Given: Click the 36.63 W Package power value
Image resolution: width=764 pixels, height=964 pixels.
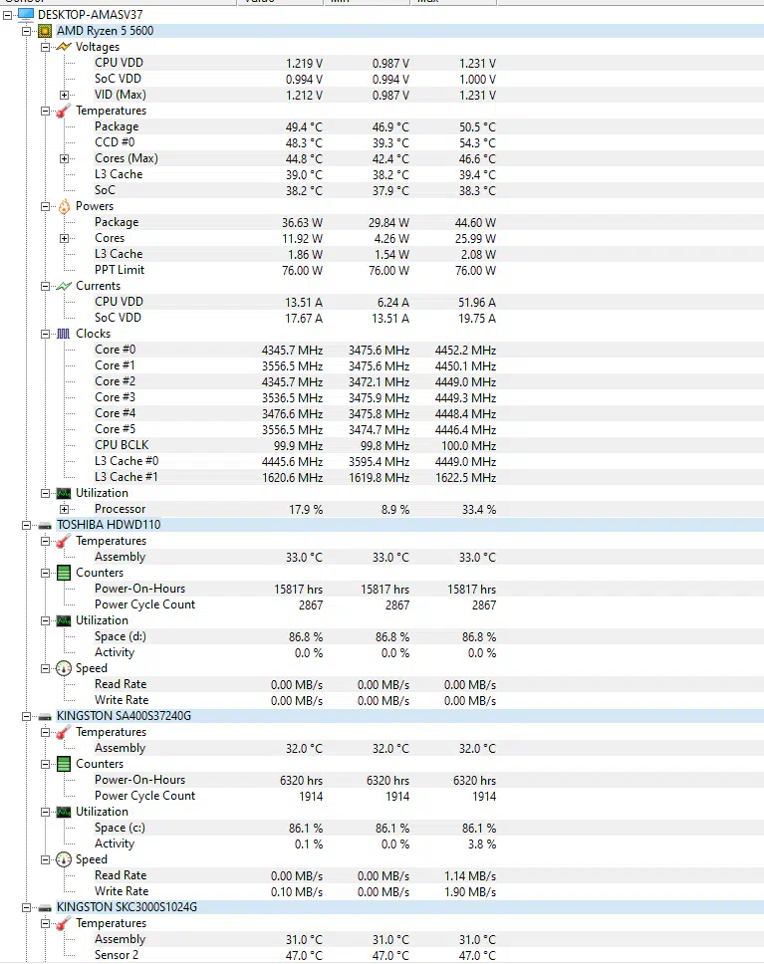Looking at the screenshot, I should pyautogui.click(x=302, y=222).
